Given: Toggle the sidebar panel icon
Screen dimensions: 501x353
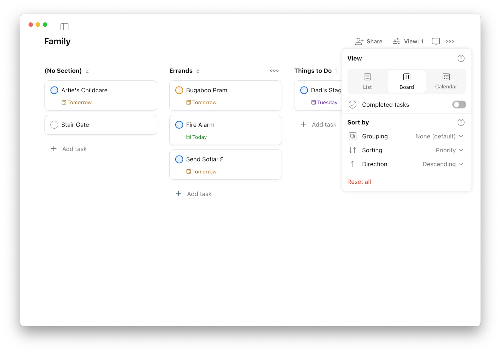Looking at the screenshot, I should click(x=64, y=27).
